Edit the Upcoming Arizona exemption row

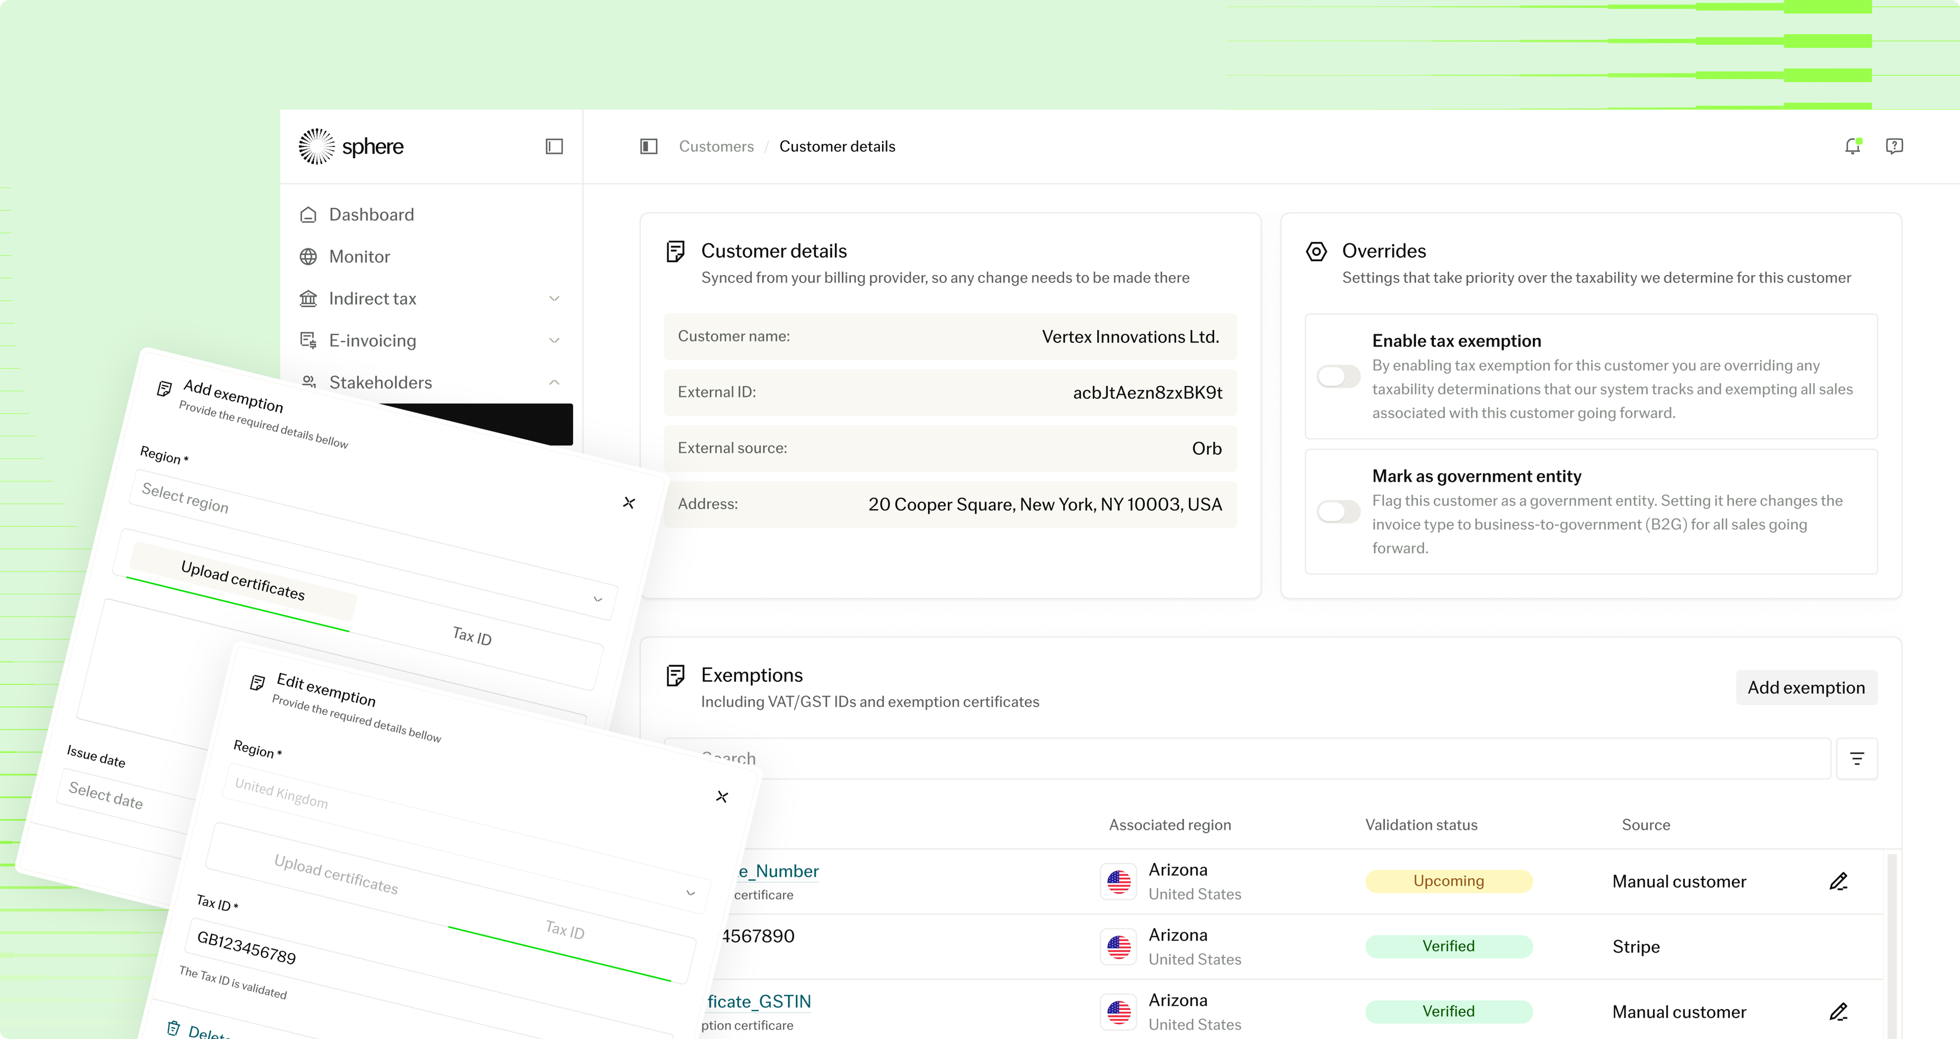click(1838, 881)
